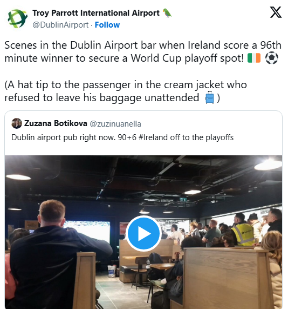Image resolution: width=288 pixels, height=309 pixels.
Task: Open Dublin Airport profile avatar
Action: (x=17, y=18)
